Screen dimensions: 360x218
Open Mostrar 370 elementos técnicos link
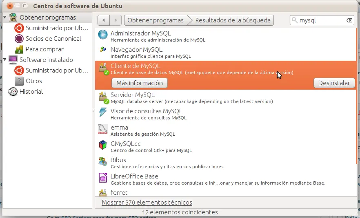tap(147, 203)
